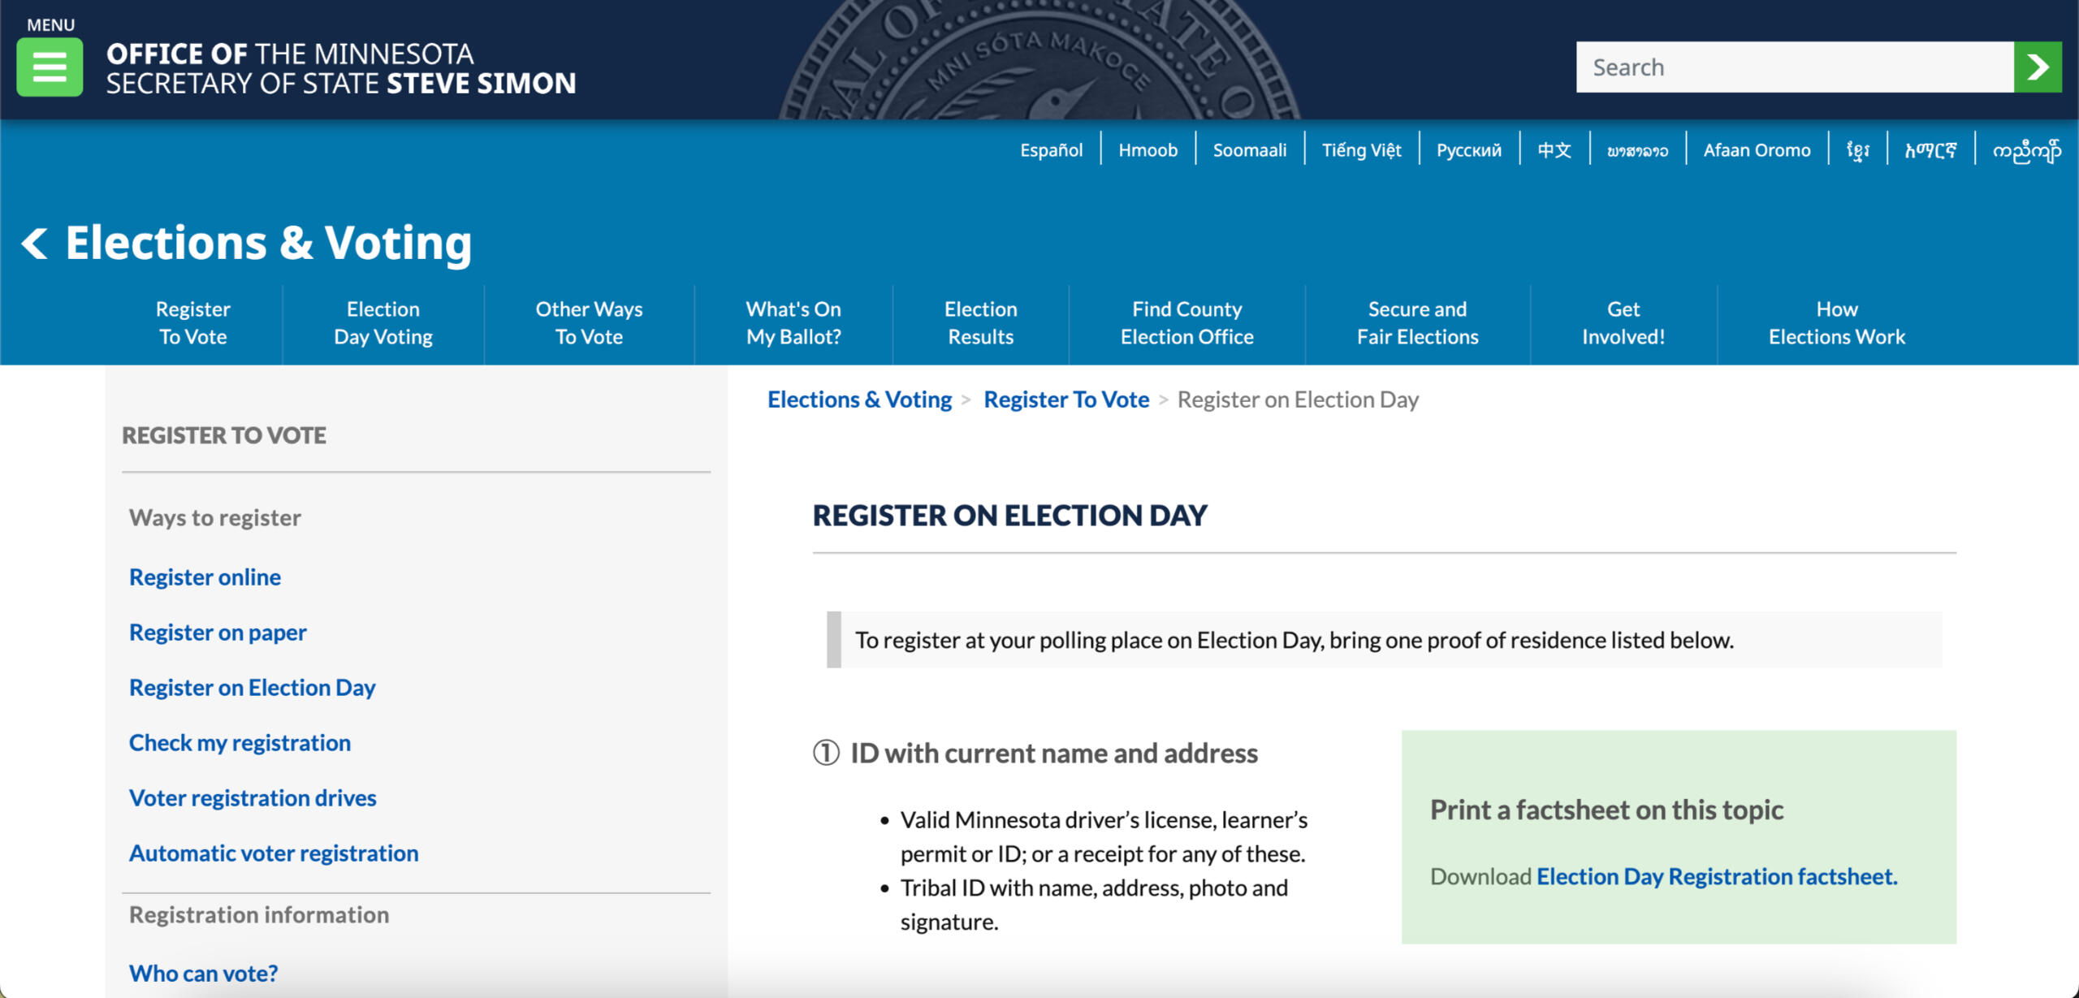The height and width of the screenshot is (998, 2079).
Task: Choose the Русский language option
Action: (1468, 150)
